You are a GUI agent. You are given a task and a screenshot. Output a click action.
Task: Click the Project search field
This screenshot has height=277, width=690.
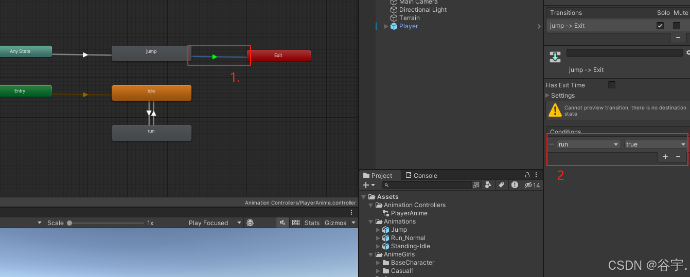tap(427, 185)
